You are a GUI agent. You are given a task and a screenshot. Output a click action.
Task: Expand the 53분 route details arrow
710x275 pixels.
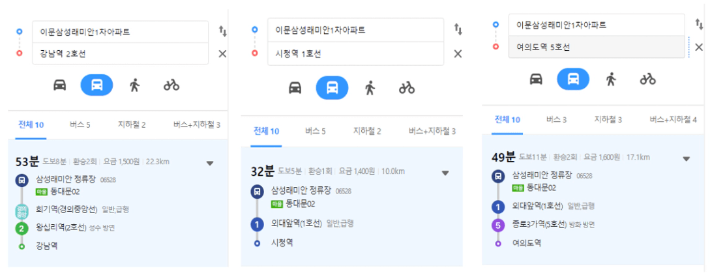click(x=210, y=164)
